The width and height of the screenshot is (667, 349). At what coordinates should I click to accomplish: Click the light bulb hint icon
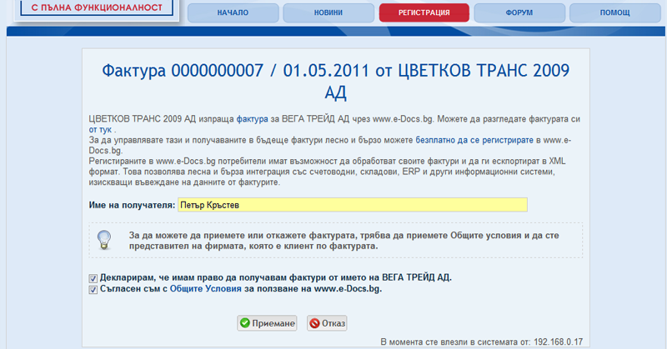(x=104, y=240)
